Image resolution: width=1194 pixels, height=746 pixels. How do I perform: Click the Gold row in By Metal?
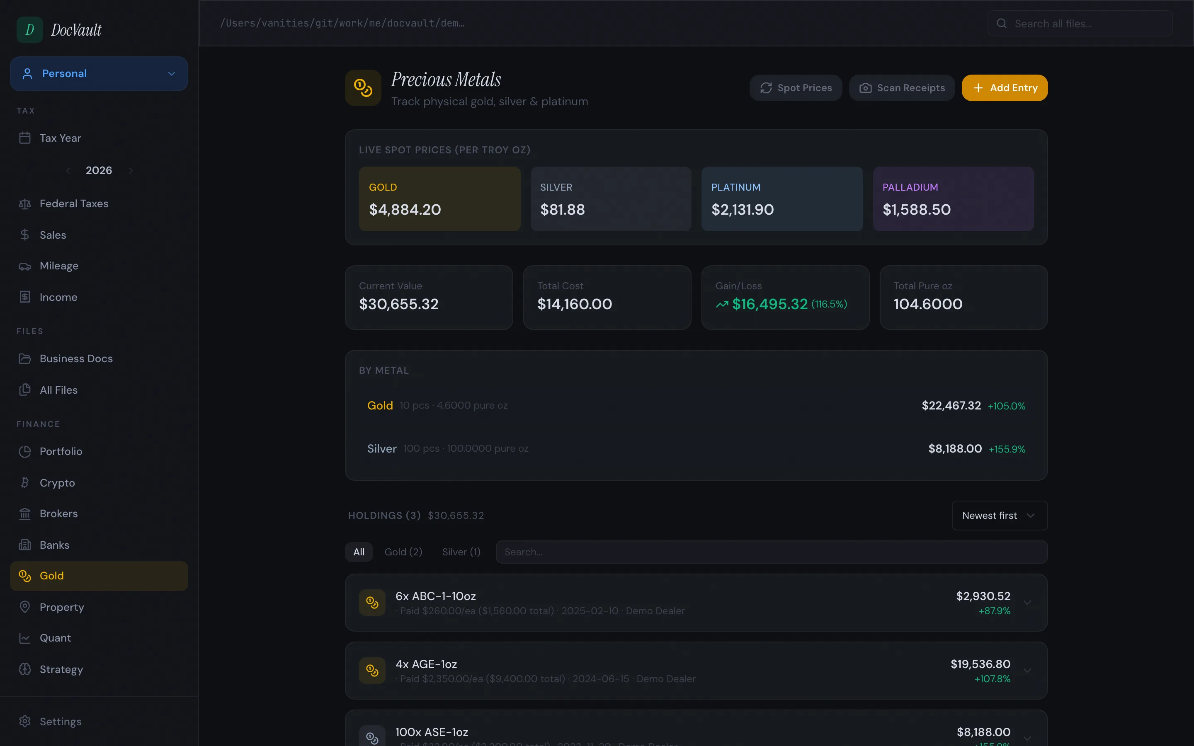click(696, 406)
